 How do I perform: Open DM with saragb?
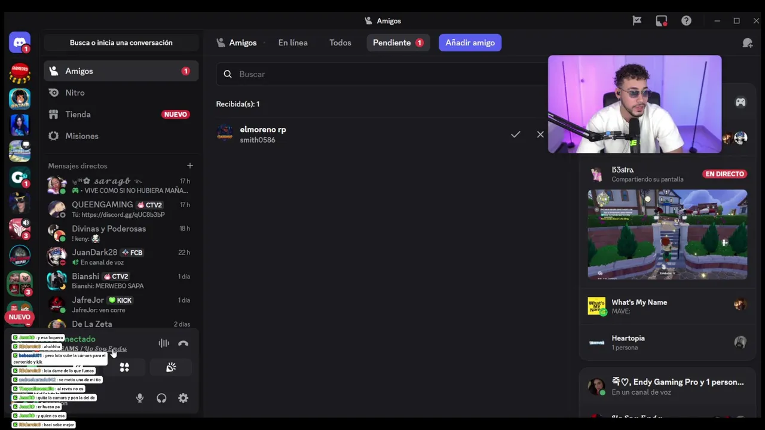[121, 185]
